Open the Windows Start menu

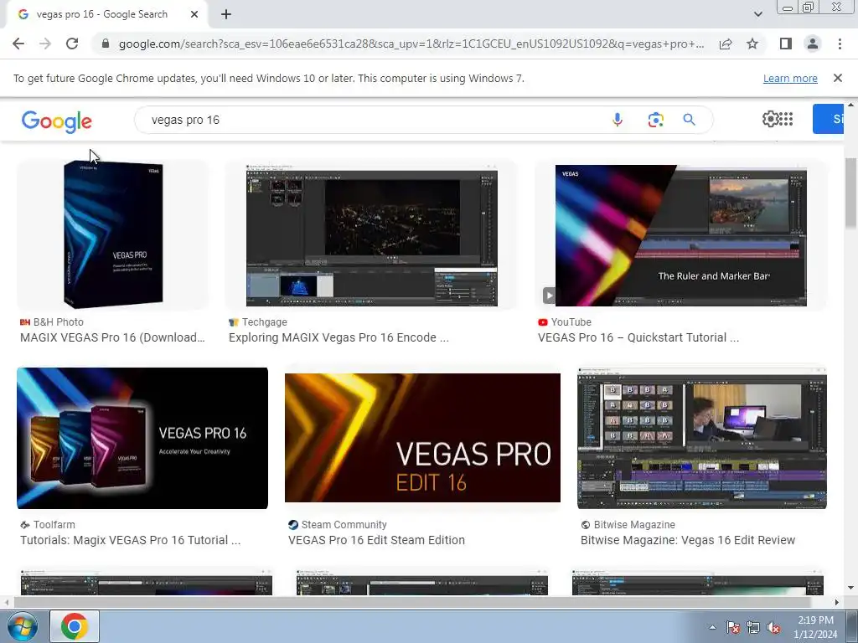(x=23, y=626)
